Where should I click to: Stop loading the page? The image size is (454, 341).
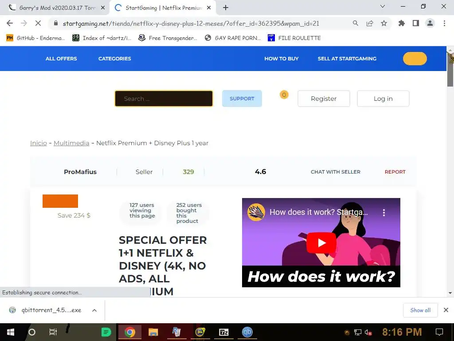pos(38,23)
